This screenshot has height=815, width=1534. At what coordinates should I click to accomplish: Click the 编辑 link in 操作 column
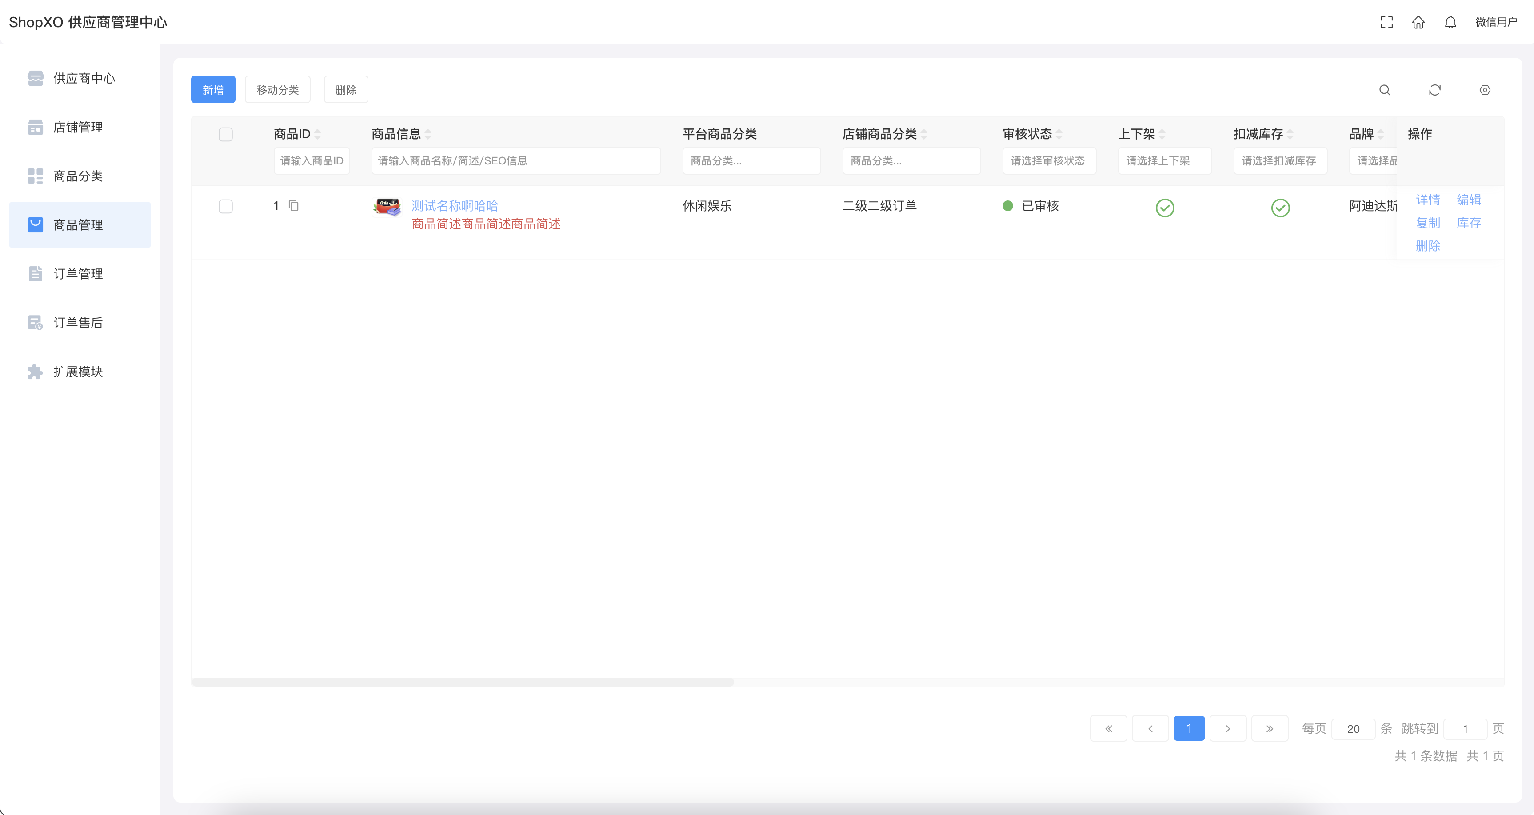[x=1469, y=200]
